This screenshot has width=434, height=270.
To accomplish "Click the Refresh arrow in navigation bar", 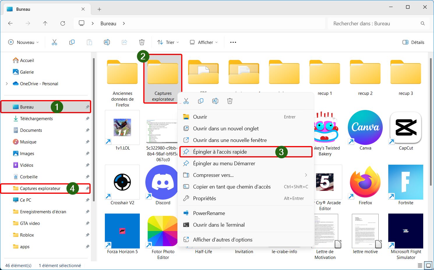I will 63,23.
